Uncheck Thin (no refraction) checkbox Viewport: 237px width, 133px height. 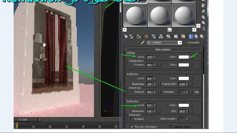132,127
